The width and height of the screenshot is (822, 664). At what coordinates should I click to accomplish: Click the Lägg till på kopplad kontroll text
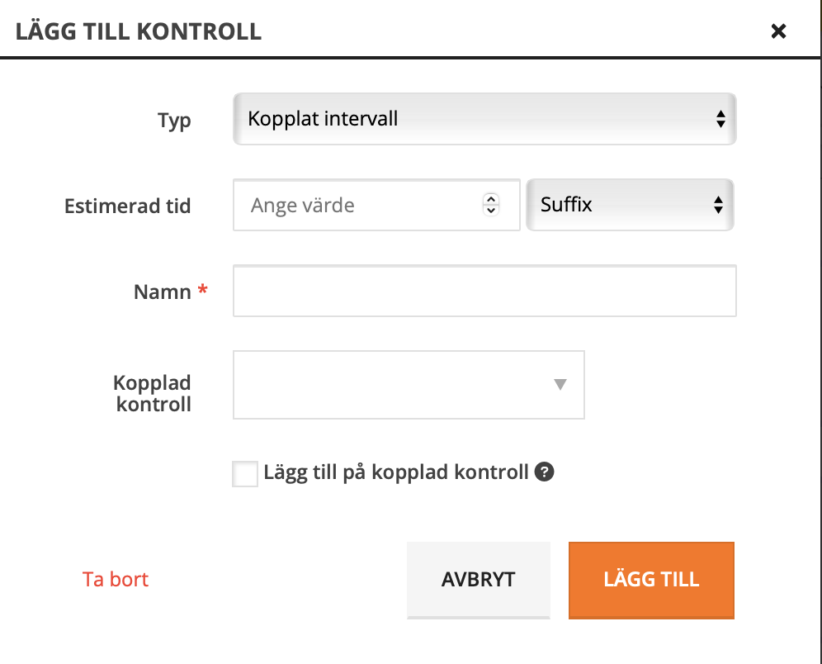[396, 473]
